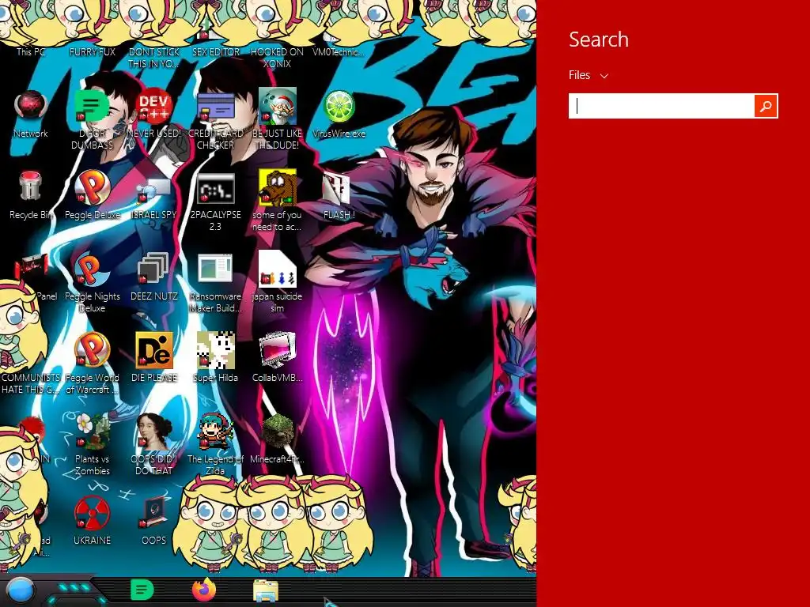
Task: Open the 'FLASH !' desktop icon
Action: click(x=336, y=187)
